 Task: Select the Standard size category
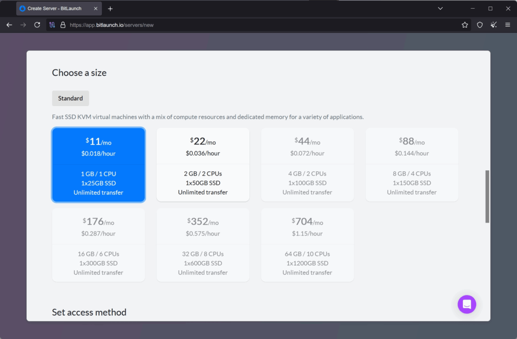[70, 99]
